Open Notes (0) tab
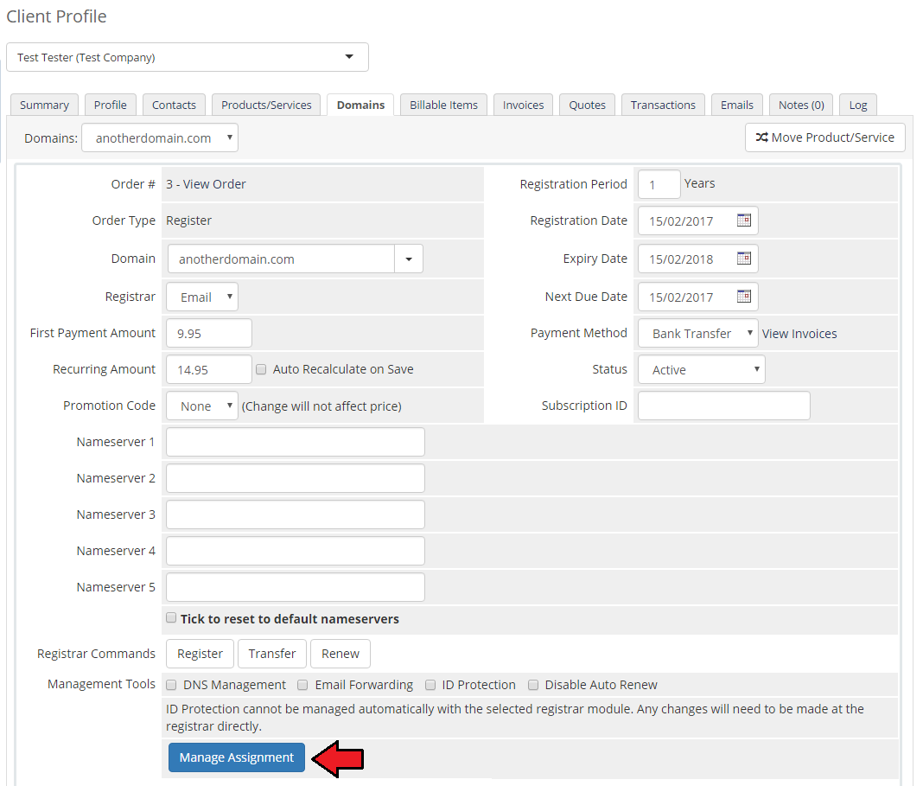This screenshot has width=923, height=786. (x=801, y=105)
